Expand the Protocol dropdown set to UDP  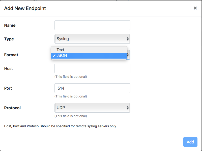[92, 108]
